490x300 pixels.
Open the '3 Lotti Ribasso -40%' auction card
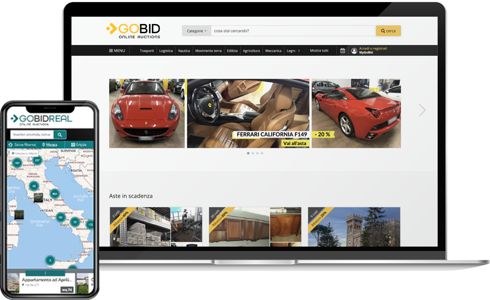[x=156, y=227]
